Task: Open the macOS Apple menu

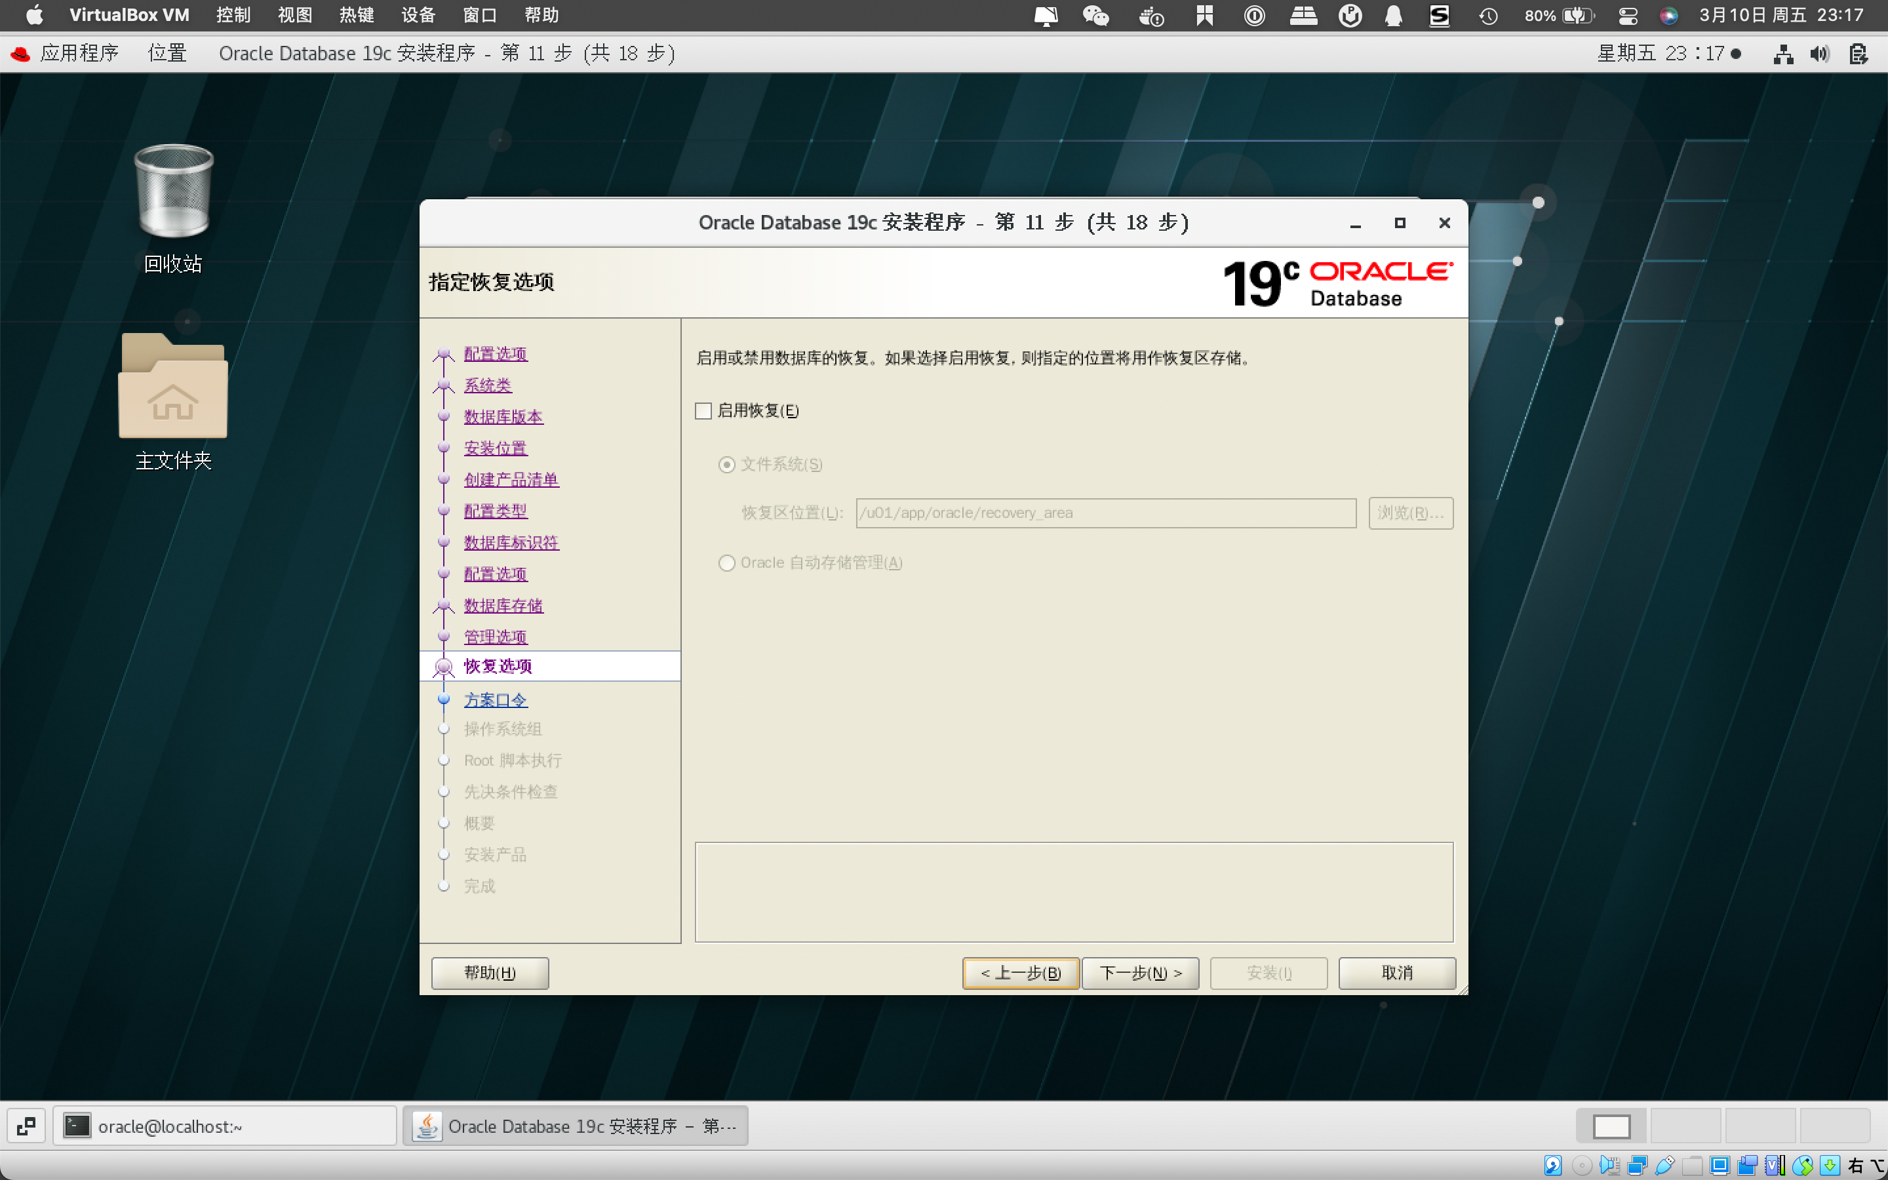Action: pyautogui.click(x=34, y=15)
